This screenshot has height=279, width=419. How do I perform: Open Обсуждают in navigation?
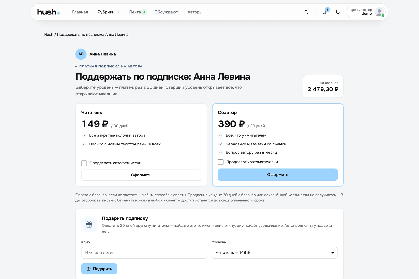(166, 12)
